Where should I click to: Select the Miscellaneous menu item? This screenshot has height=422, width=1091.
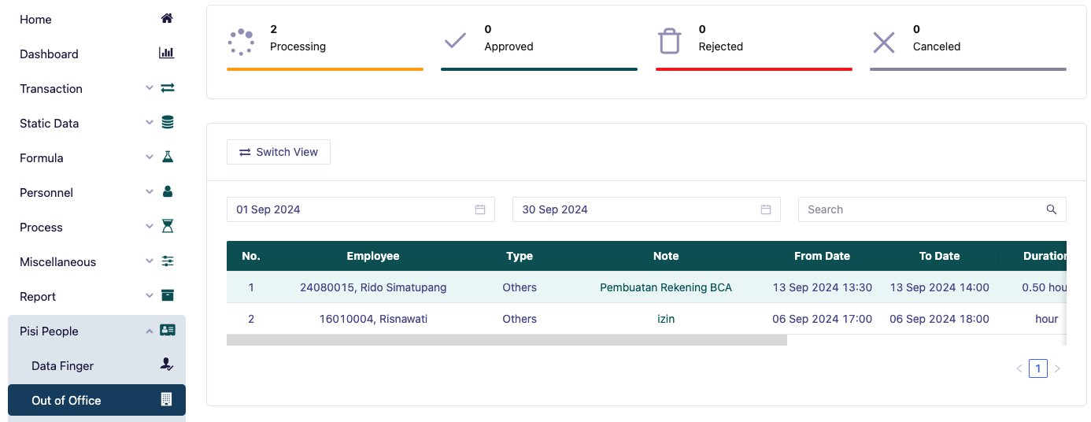click(x=58, y=262)
